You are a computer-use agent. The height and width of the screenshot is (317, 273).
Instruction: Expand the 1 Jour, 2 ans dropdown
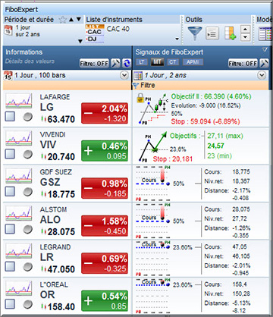pos(262,75)
